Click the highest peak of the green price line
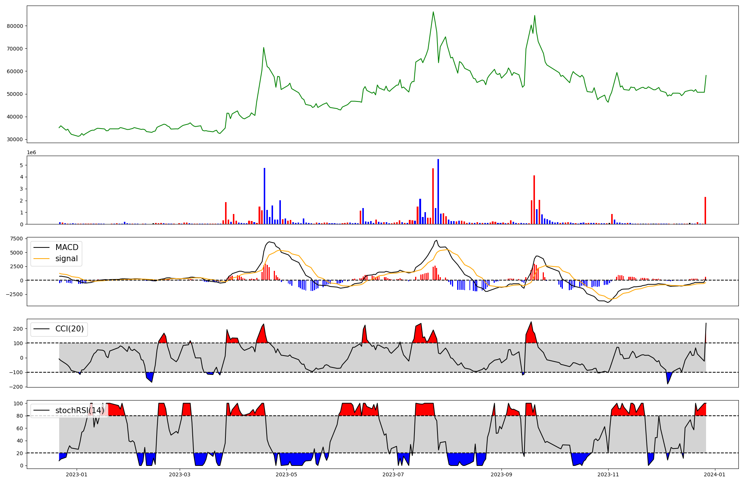 point(433,12)
